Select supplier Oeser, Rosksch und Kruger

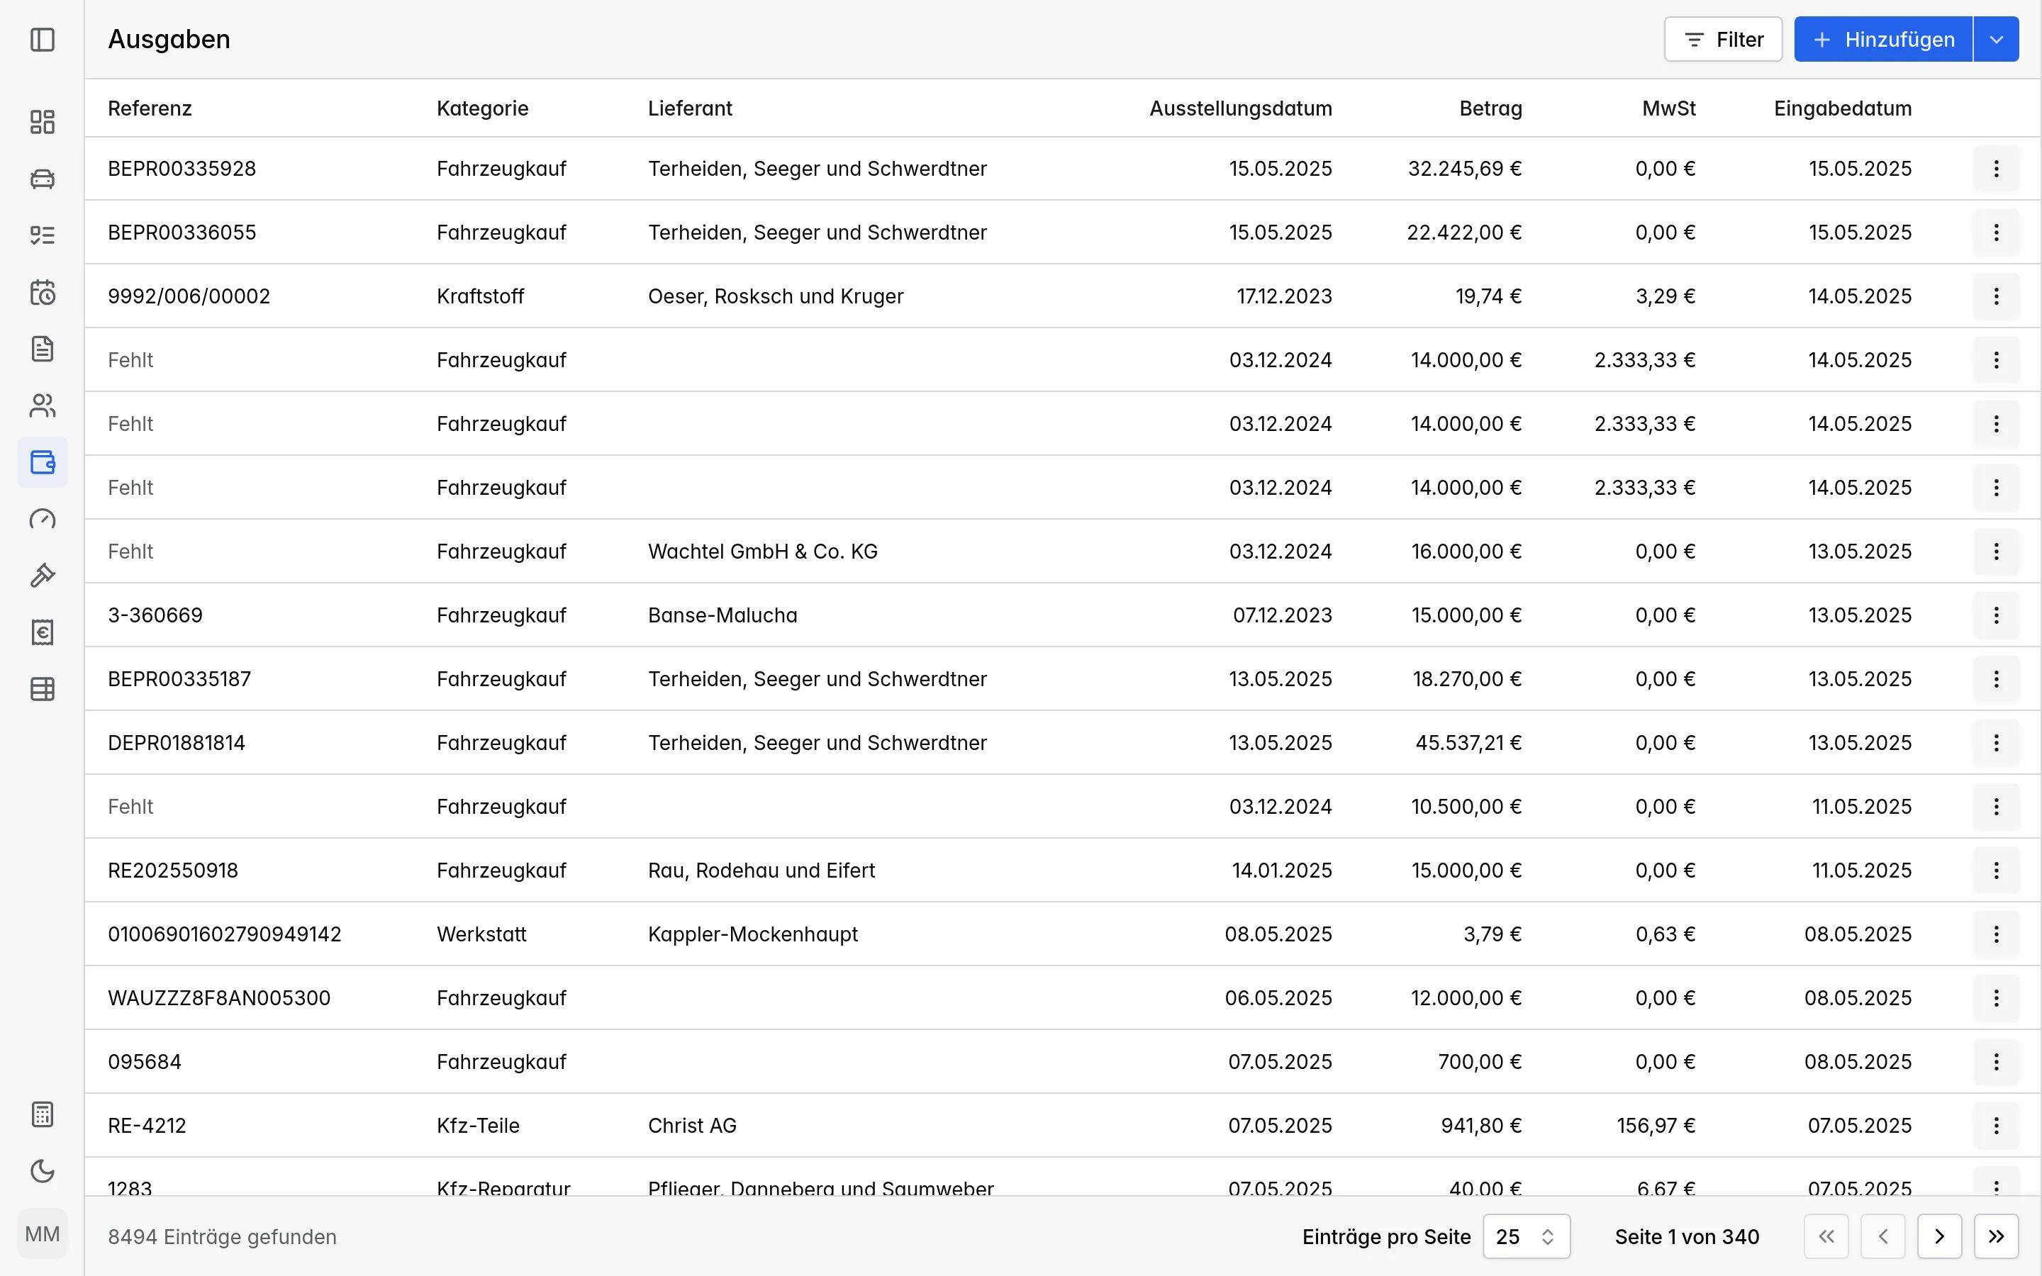(x=776, y=296)
